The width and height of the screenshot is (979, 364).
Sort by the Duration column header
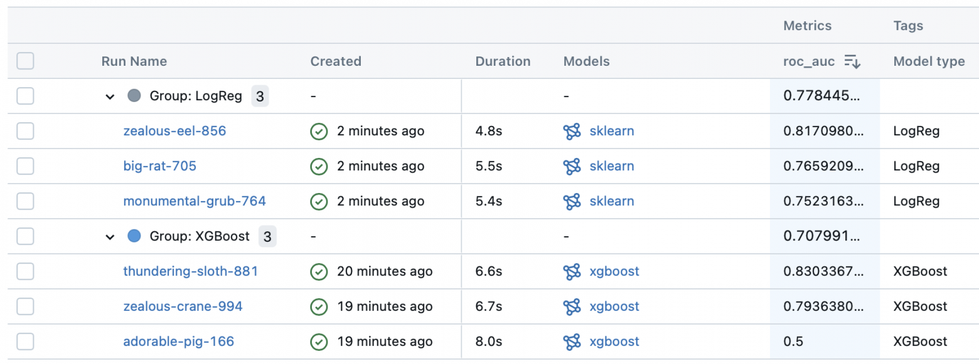point(503,61)
